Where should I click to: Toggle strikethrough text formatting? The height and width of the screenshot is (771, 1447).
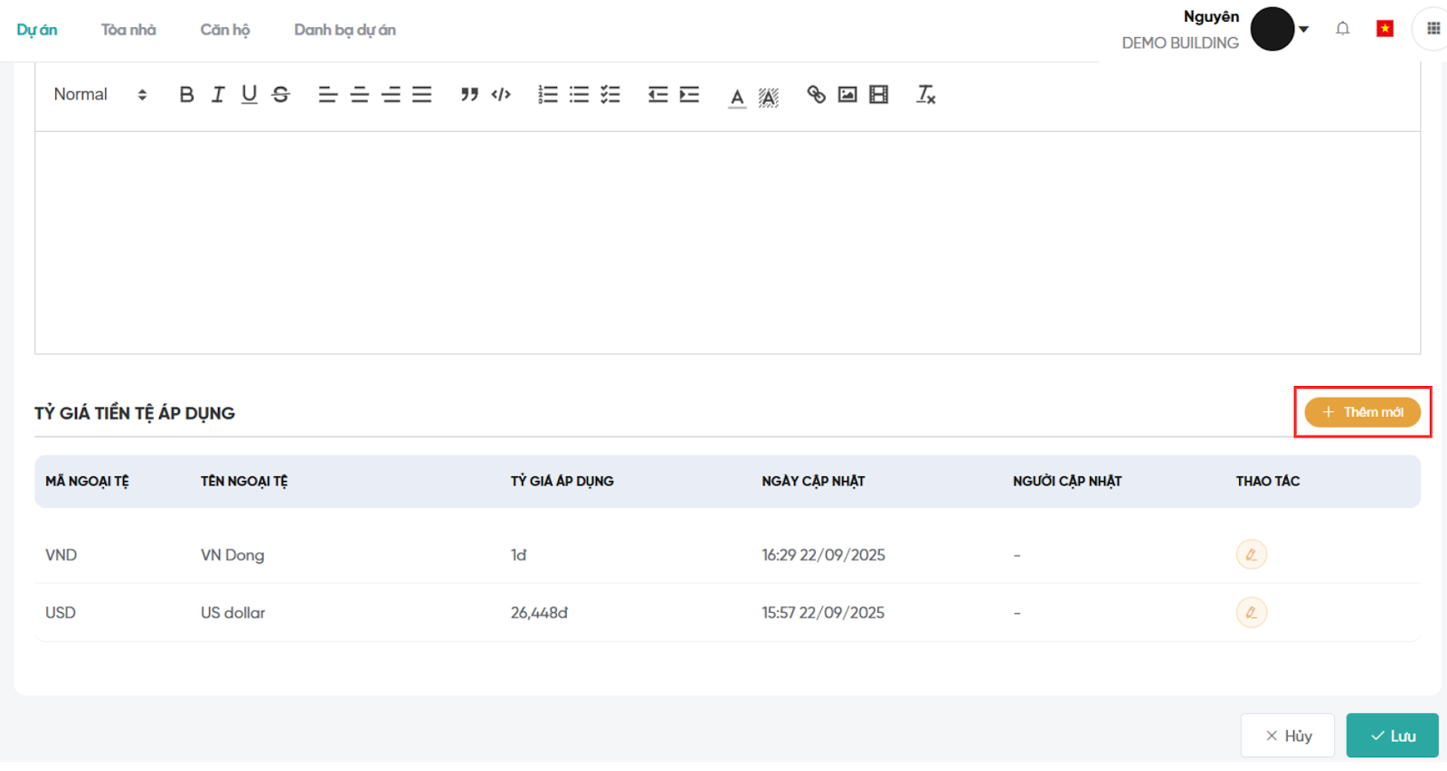click(280, 95)
